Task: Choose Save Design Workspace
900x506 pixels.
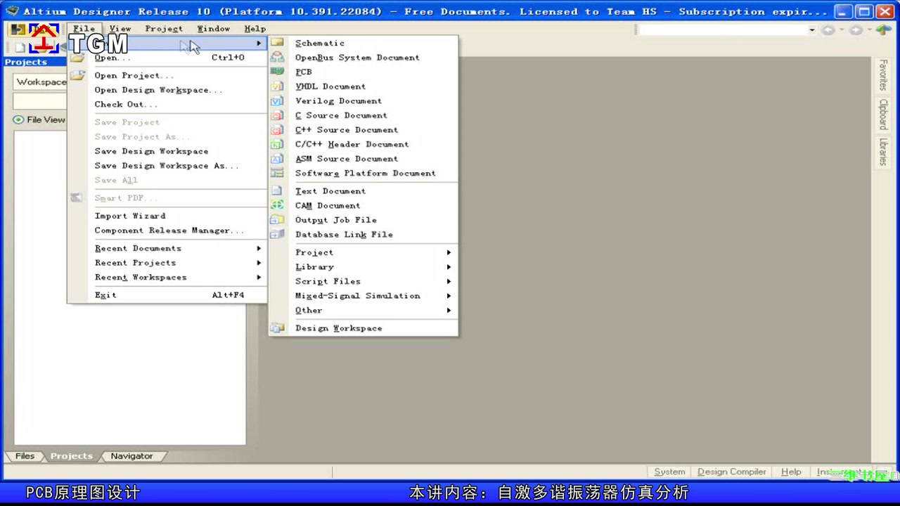Action: (167, 151)
